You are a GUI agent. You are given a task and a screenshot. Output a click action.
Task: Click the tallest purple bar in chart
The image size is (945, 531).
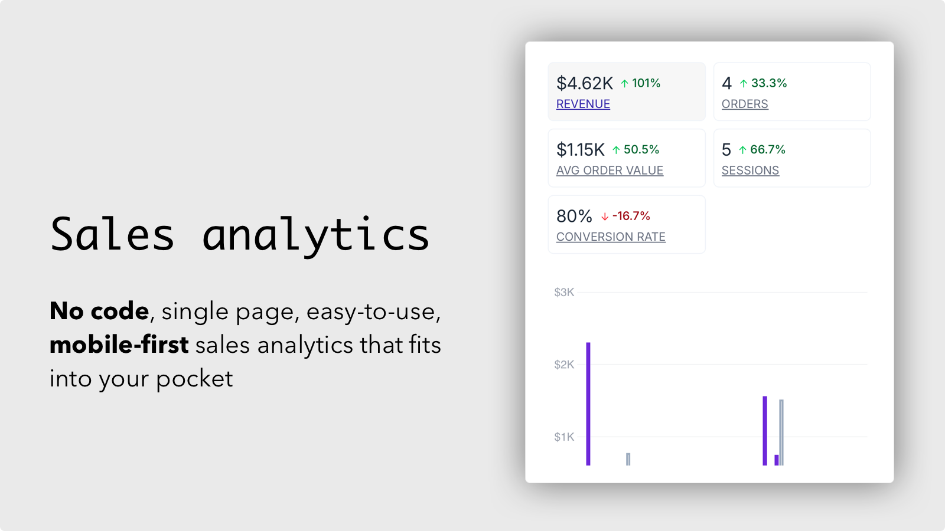point(588,404)
